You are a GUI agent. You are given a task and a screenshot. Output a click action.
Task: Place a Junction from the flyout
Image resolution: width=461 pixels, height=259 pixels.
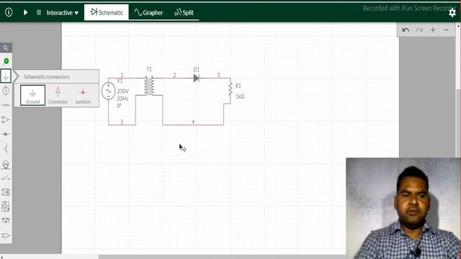click(83, 95)
